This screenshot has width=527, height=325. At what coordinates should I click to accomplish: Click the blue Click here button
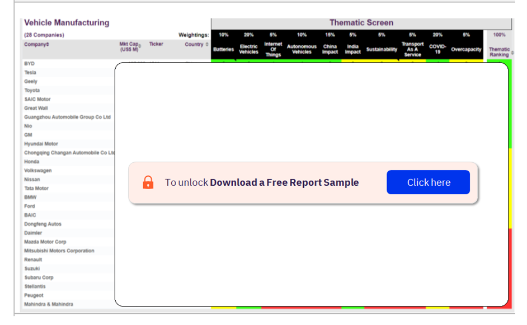point(428,182)
